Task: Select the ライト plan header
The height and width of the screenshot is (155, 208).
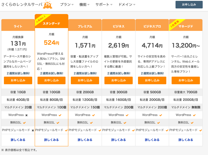Action: (x=18, y=25)
